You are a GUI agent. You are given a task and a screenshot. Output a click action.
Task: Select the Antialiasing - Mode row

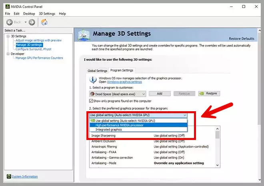tap(152, 163)
